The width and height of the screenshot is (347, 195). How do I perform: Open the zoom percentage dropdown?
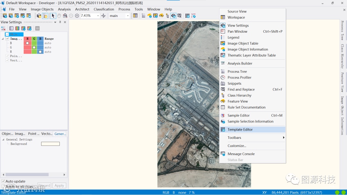[x=98, y=16]
